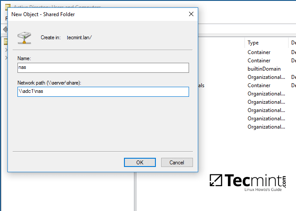The height and width of the screenshot is (211, 296).
Task: Click the partially hidden Description column header
Action: (x=293, y=43)
